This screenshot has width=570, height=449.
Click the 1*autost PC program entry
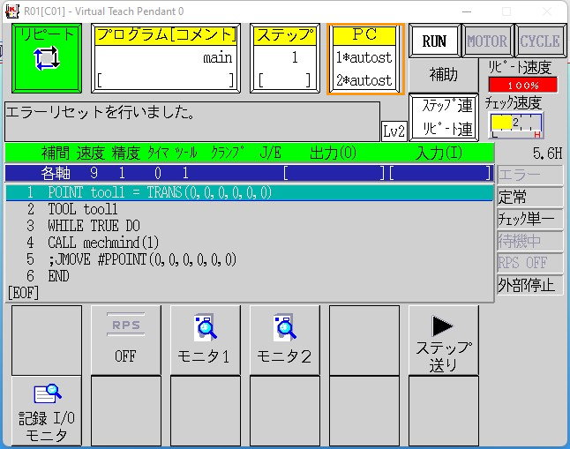(x=364, y=57)
